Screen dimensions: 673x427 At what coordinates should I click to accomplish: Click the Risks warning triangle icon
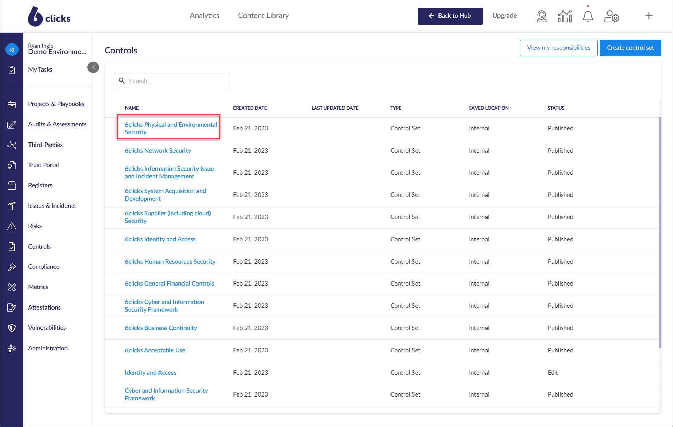point(12,226)
